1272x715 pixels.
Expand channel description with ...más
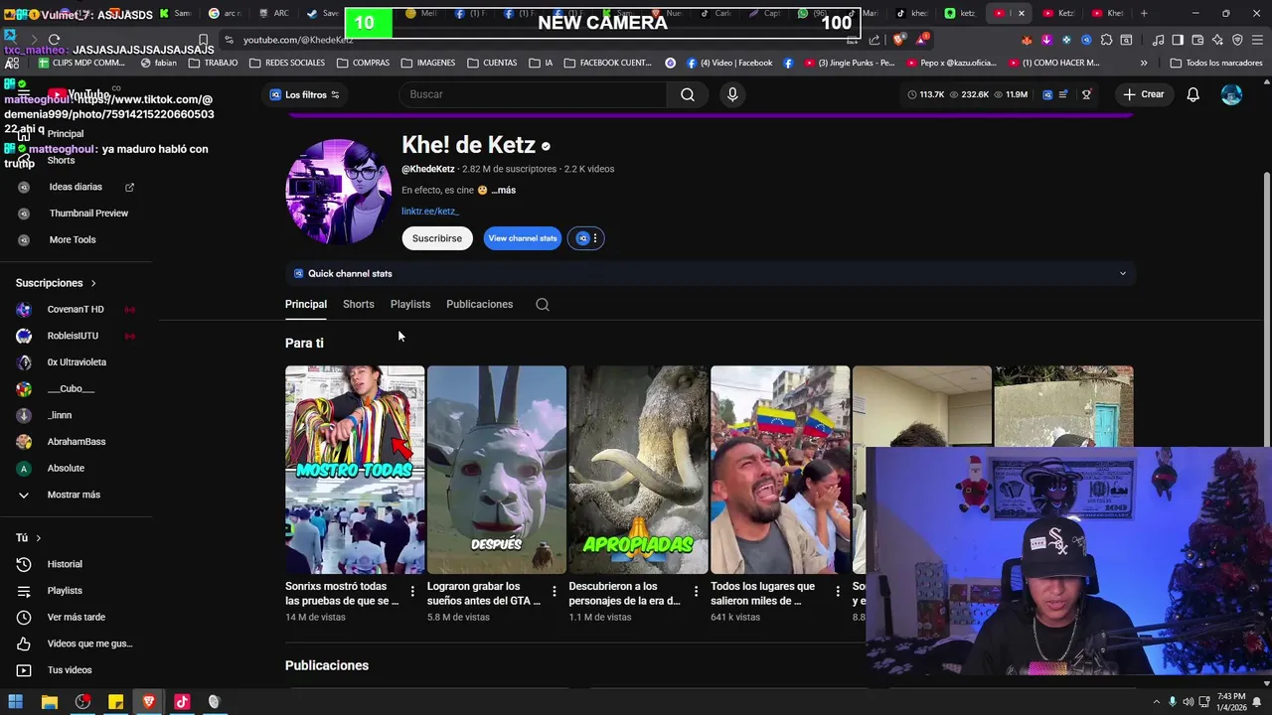pyautogui.click(x=504, y=190)
